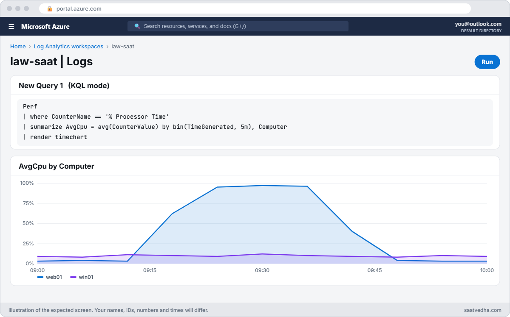Click the 100% y-axis label

(27, 183)
